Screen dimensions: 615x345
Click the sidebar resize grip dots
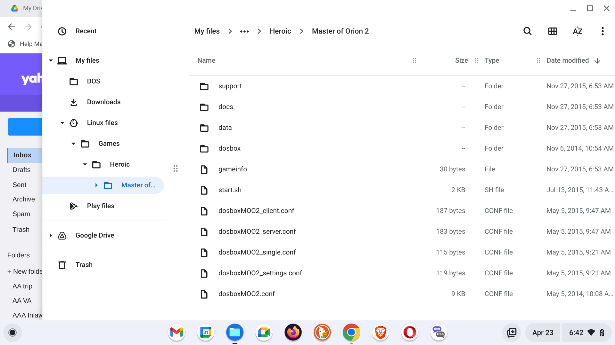tap(176, 169)
